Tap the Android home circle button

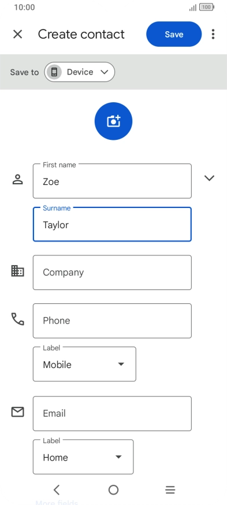point(113,490)
